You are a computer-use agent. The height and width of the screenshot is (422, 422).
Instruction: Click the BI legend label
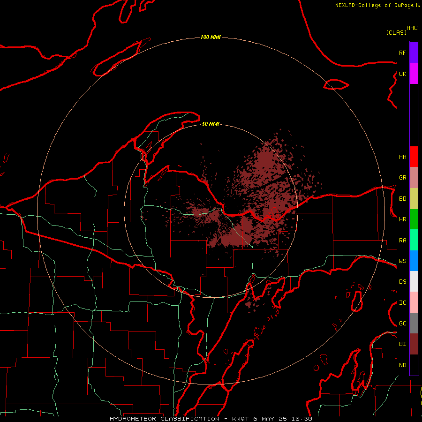coord(402,344)
